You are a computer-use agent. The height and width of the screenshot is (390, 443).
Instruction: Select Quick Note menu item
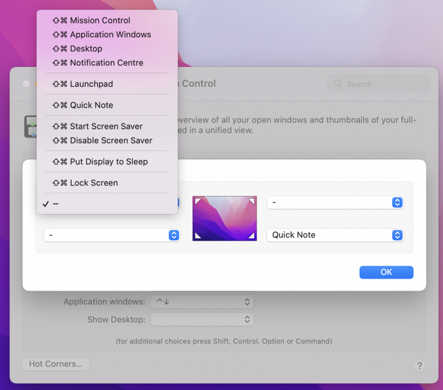click(91, 105)
